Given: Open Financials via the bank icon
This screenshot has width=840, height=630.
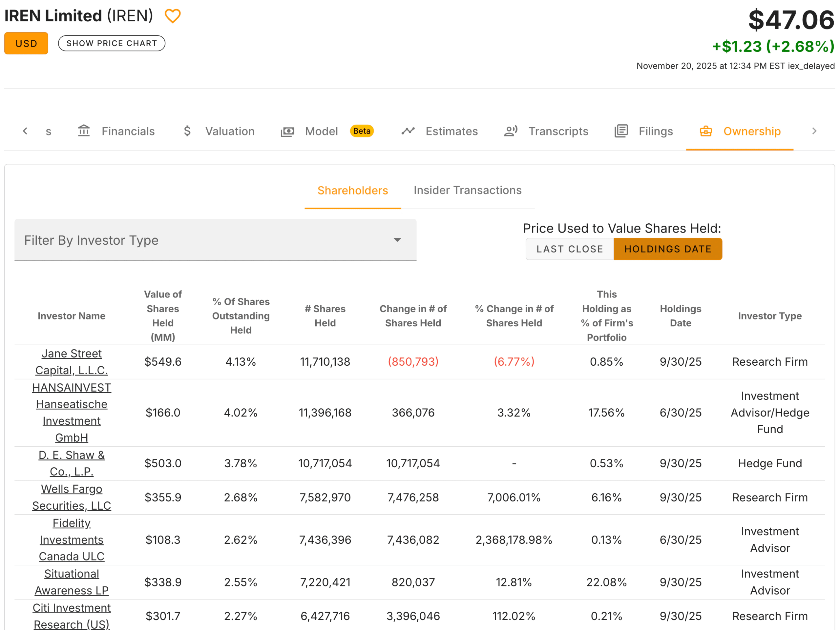Looking at the screenshot, I should click(84, 131).
